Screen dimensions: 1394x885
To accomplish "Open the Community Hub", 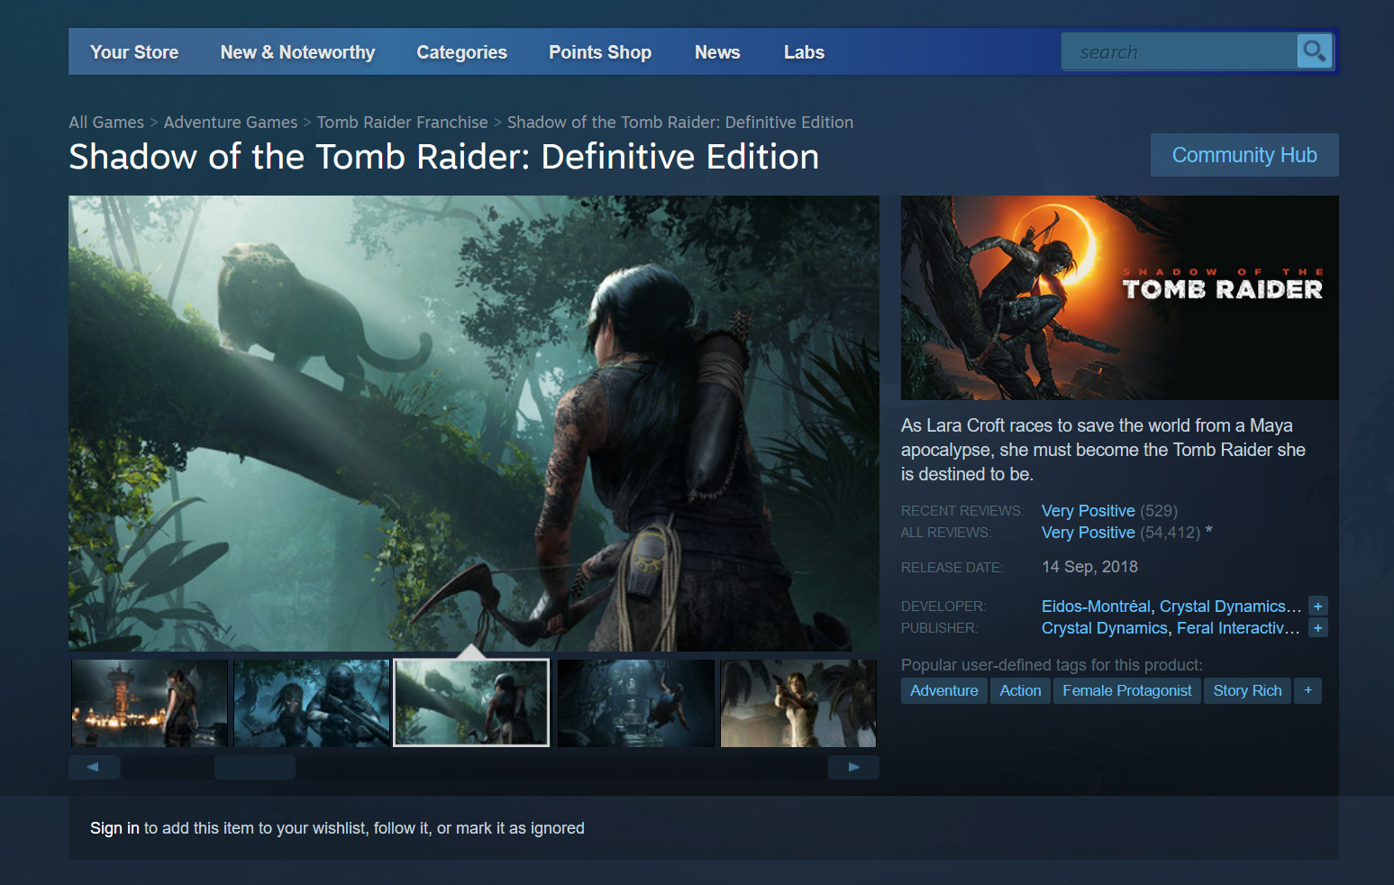I will click(1244, 155).
